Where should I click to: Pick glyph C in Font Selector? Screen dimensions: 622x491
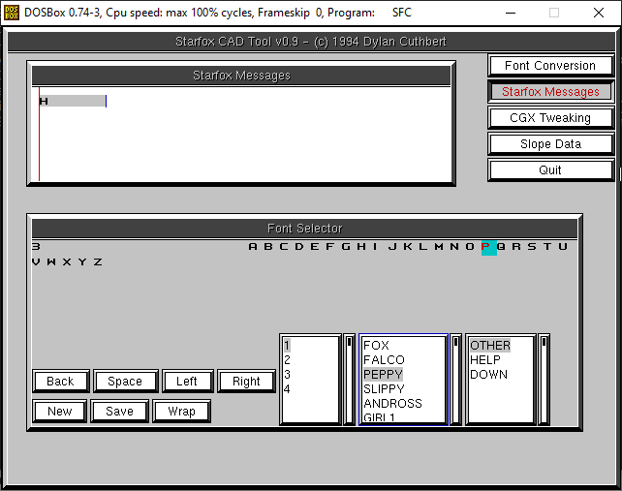[x=284, y=247]
